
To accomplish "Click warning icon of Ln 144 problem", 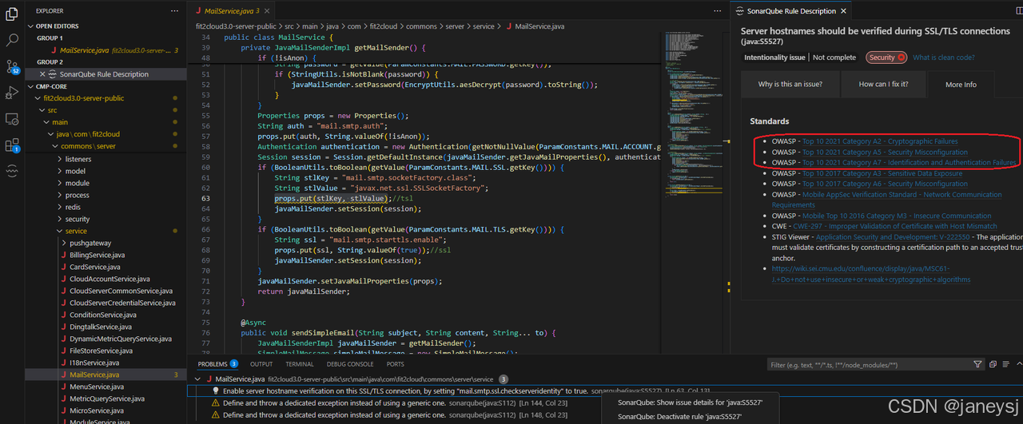I will (216, 403).
